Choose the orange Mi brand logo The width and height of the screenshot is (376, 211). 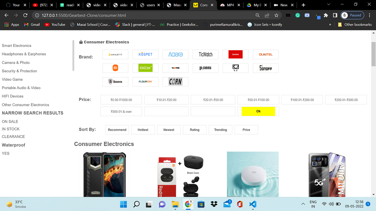(115, 68)
